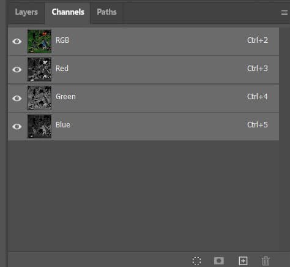Select the Green channel name
This screenshot has height=267, width=290.
(x=65, y=97)
